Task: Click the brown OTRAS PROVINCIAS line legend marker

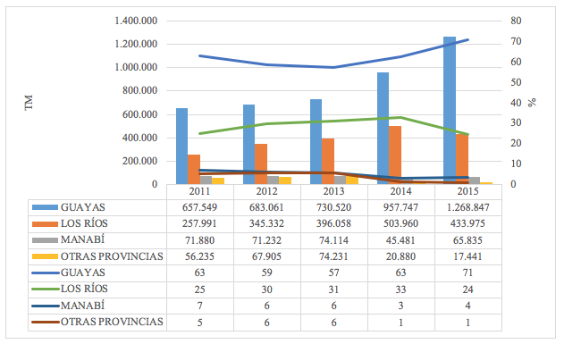Action: (46, 322)
